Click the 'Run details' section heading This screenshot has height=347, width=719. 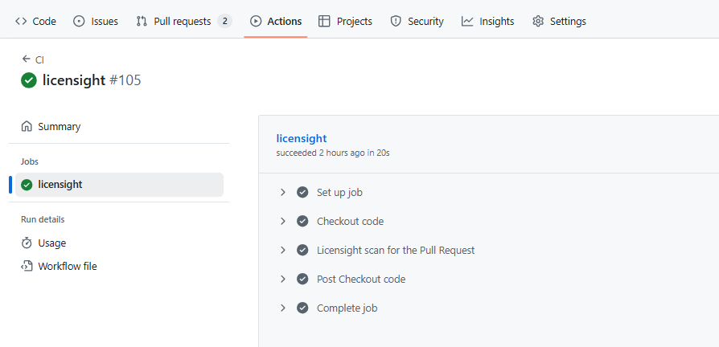(43, 219)
